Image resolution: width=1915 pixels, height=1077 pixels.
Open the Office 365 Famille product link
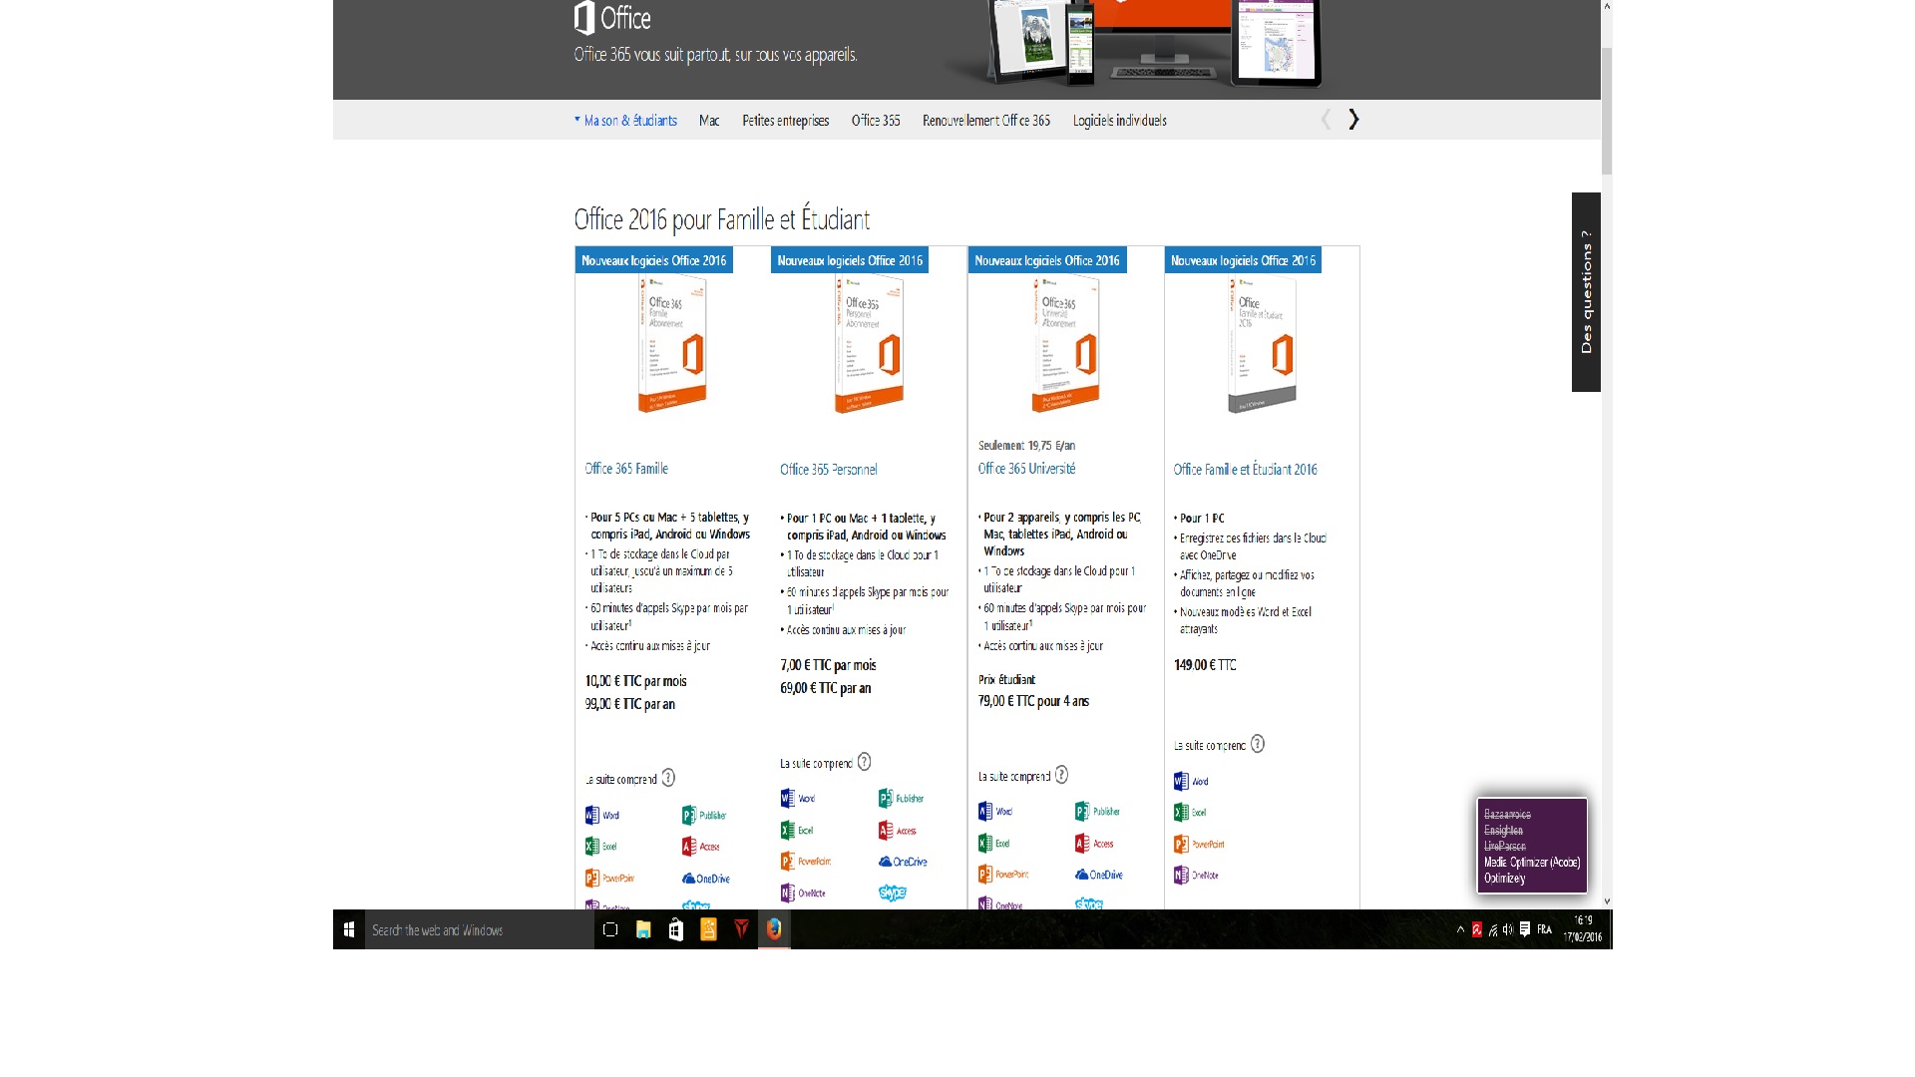[x=626, y=469]
